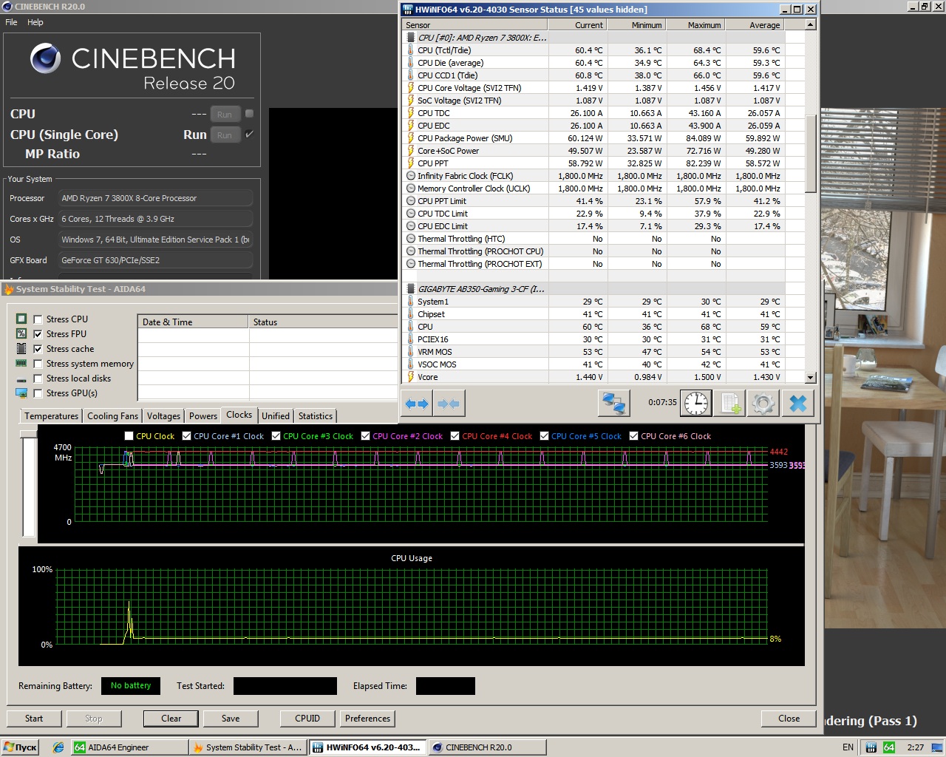
Task: Click the Stress CPU chip icon
Action: point(21,319)
